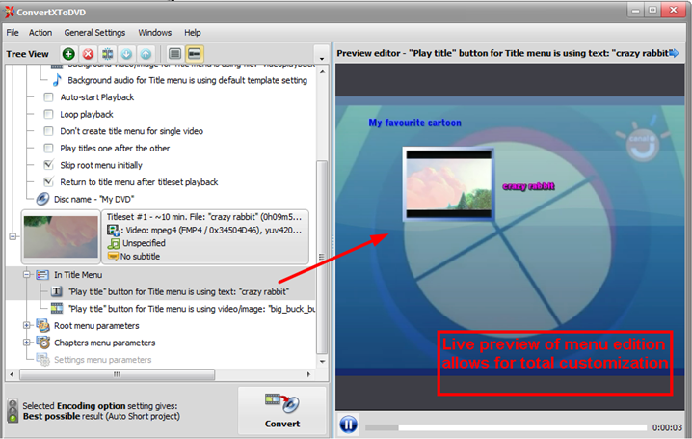Click the film strip icon for video/image button
This screenshot has height=439, width=692.
point(57,309)
